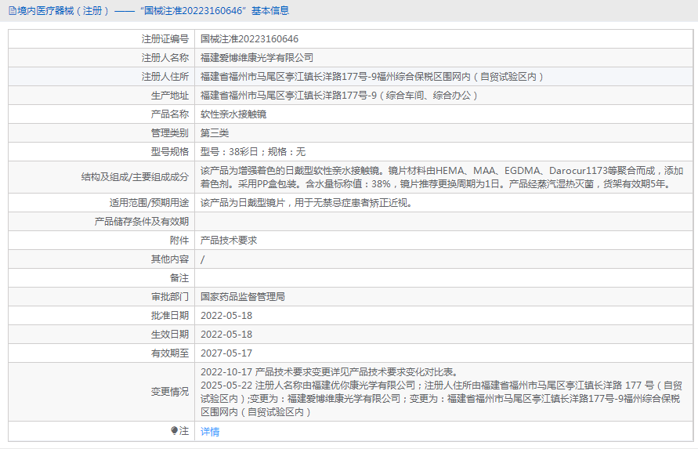Select registrant name 福建爱博维康光学有限公司
This screenshot has width=698, height=449.
(257, 58)
